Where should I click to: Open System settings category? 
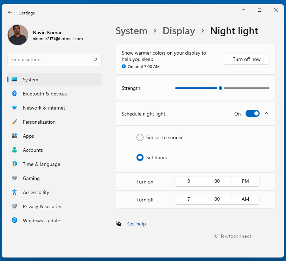pyautogui.click(x=55, y=80)
